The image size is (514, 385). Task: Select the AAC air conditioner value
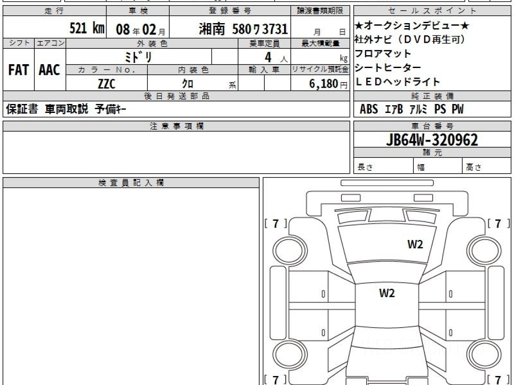50,70
